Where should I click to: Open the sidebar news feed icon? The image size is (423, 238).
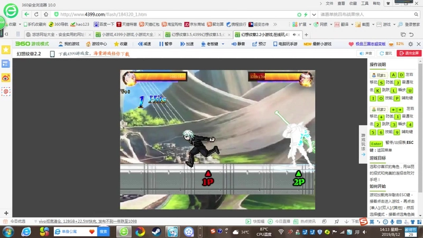point(6,64)
